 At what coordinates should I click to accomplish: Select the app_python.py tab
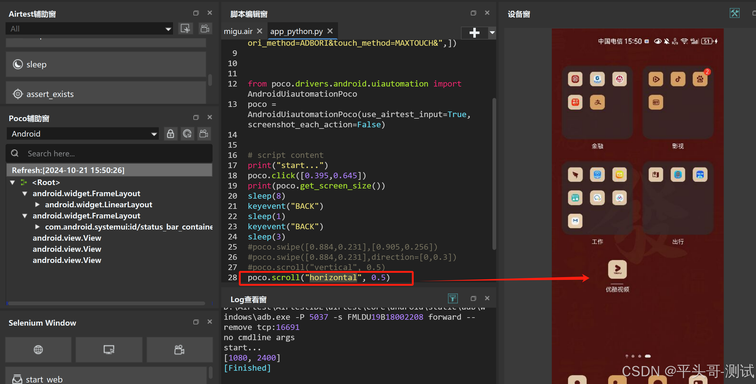point(296,31)
